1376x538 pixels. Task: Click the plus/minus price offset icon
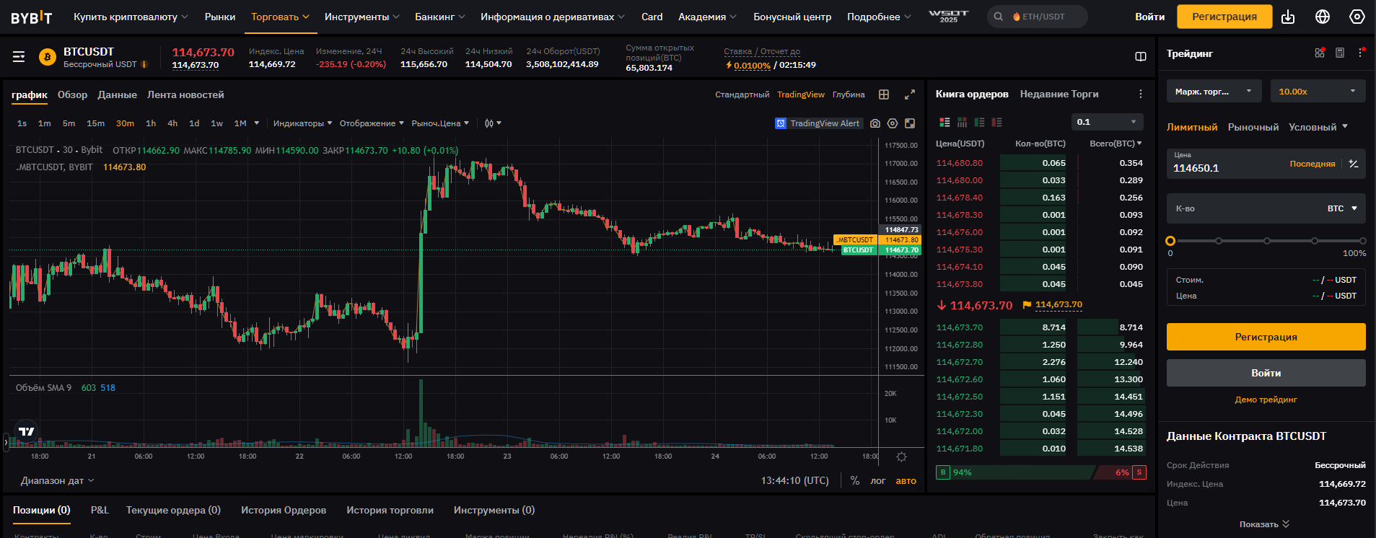(x=1354, y=164)
